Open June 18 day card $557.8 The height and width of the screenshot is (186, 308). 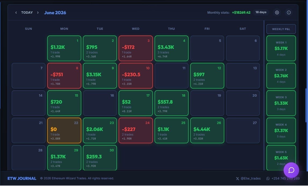(x=171, y=103)
